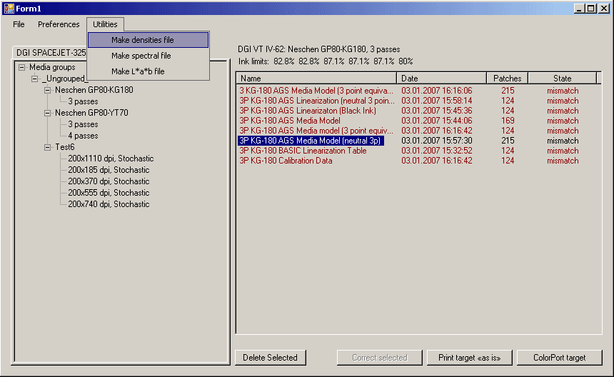Click date 03.01.2007 15:32:52

pyautogui.click(x=437, y=151)
